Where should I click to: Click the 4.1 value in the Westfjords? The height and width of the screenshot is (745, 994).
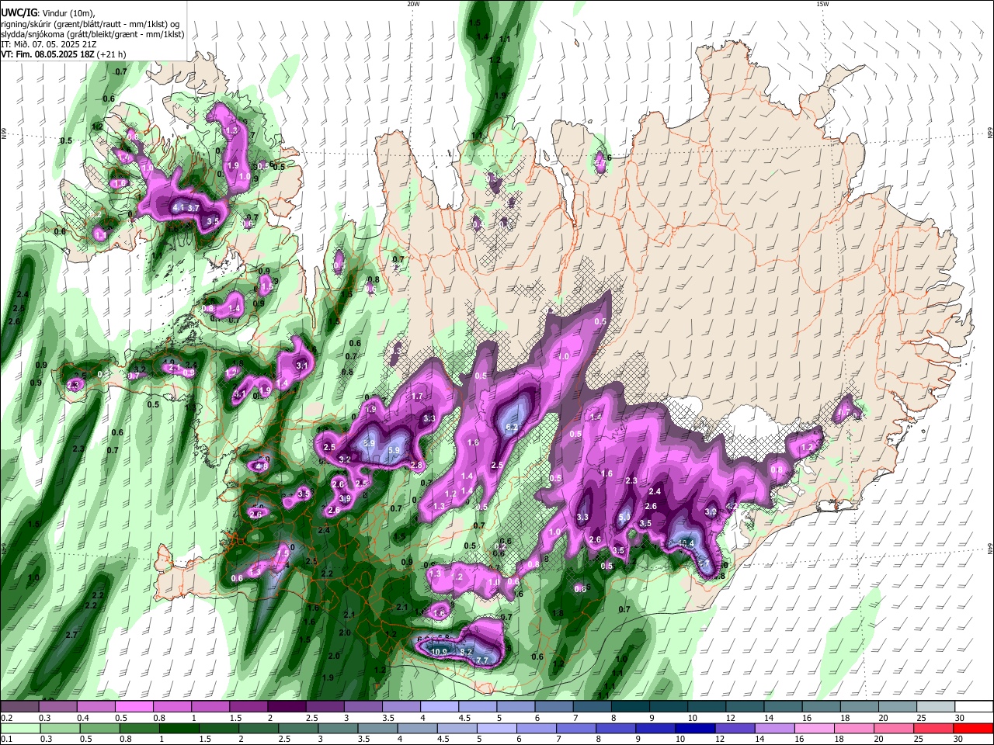pyautogui.click(x=178, y=208)
